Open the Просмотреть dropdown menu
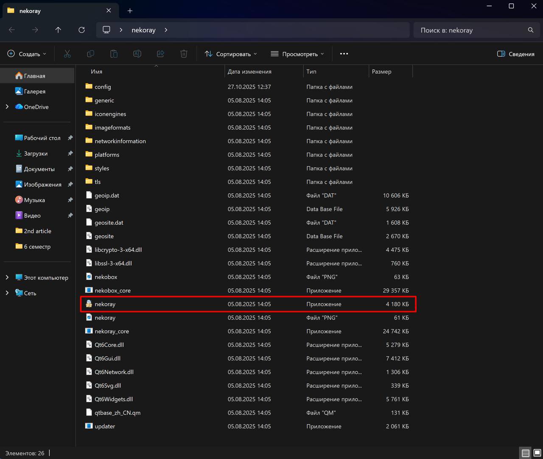Image resolution: width=543 pixels, height=459 pixels. click(x=297, y=54)
